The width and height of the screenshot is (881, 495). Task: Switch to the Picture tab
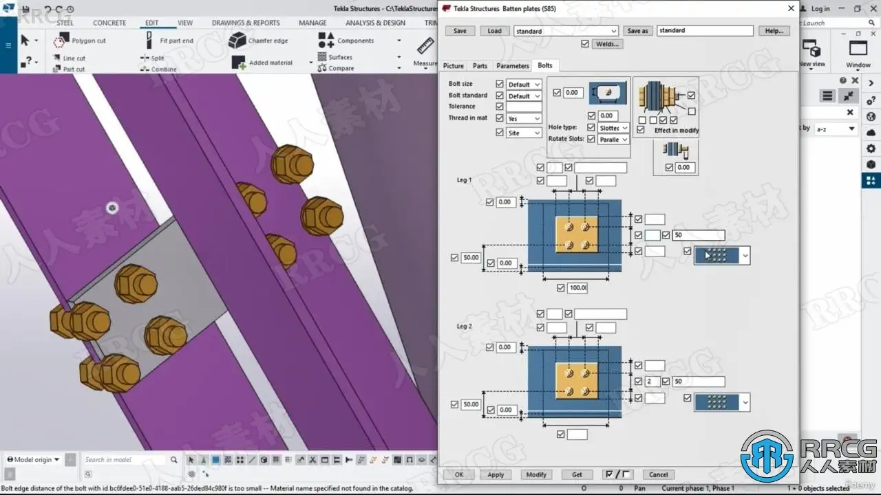pos(453,66)
